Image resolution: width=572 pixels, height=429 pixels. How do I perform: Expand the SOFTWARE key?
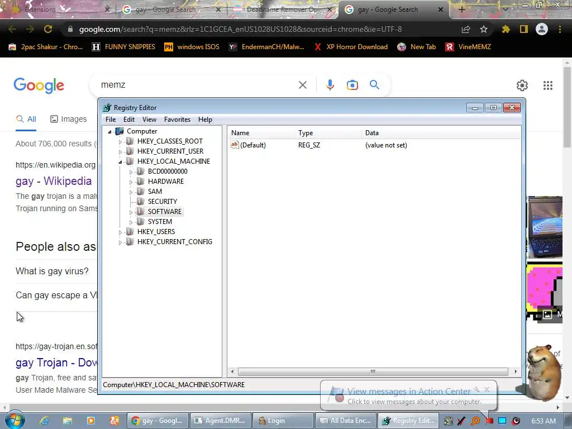coord(131,212)
